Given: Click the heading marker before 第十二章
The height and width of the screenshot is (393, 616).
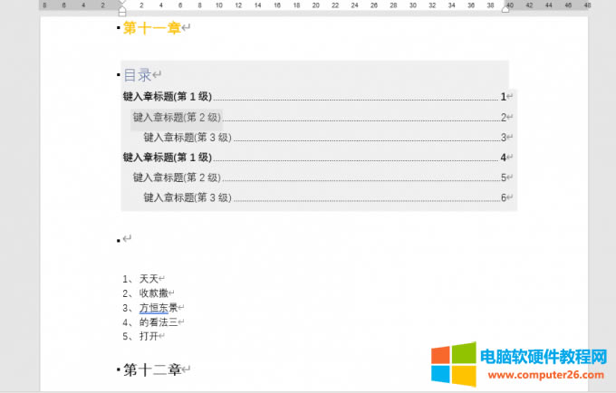Looking at the screenshot, I should pyautogui.click(x=119, y=369).
